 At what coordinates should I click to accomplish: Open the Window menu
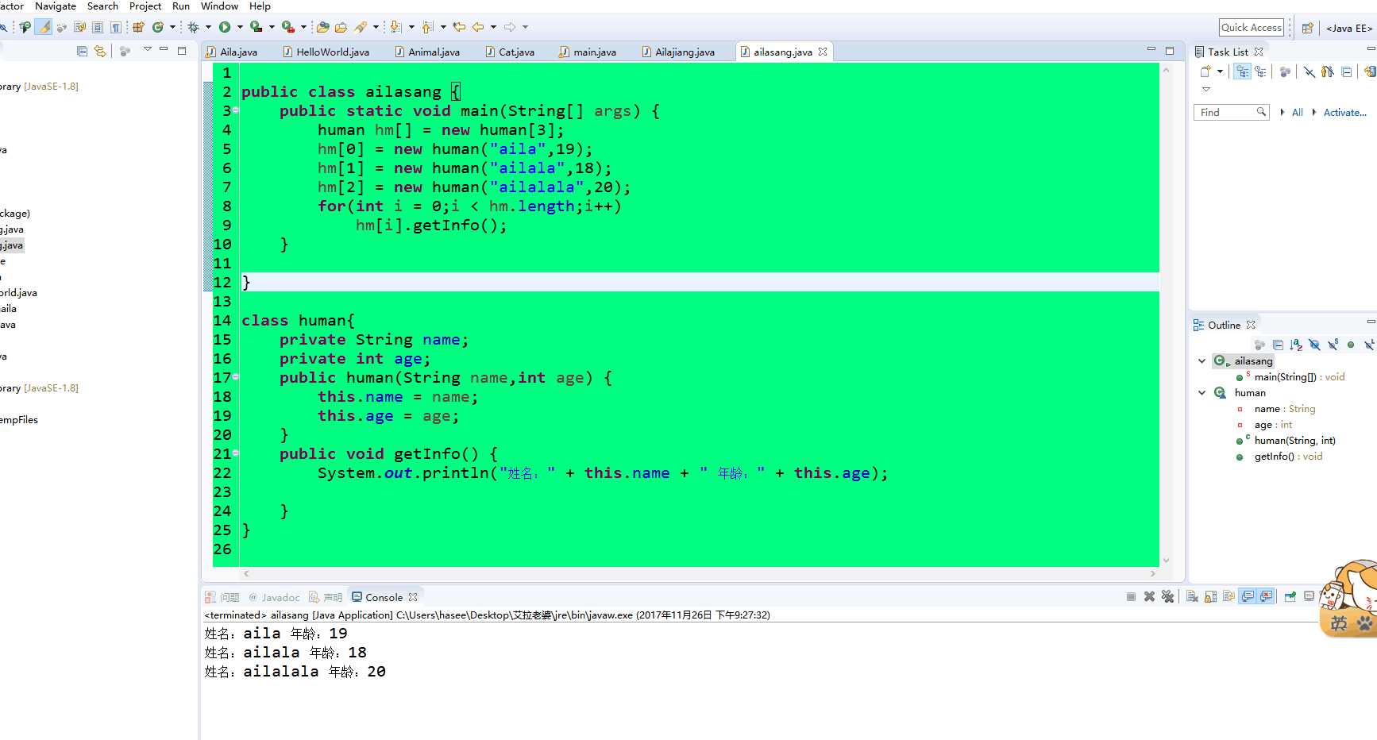[219, 6]
